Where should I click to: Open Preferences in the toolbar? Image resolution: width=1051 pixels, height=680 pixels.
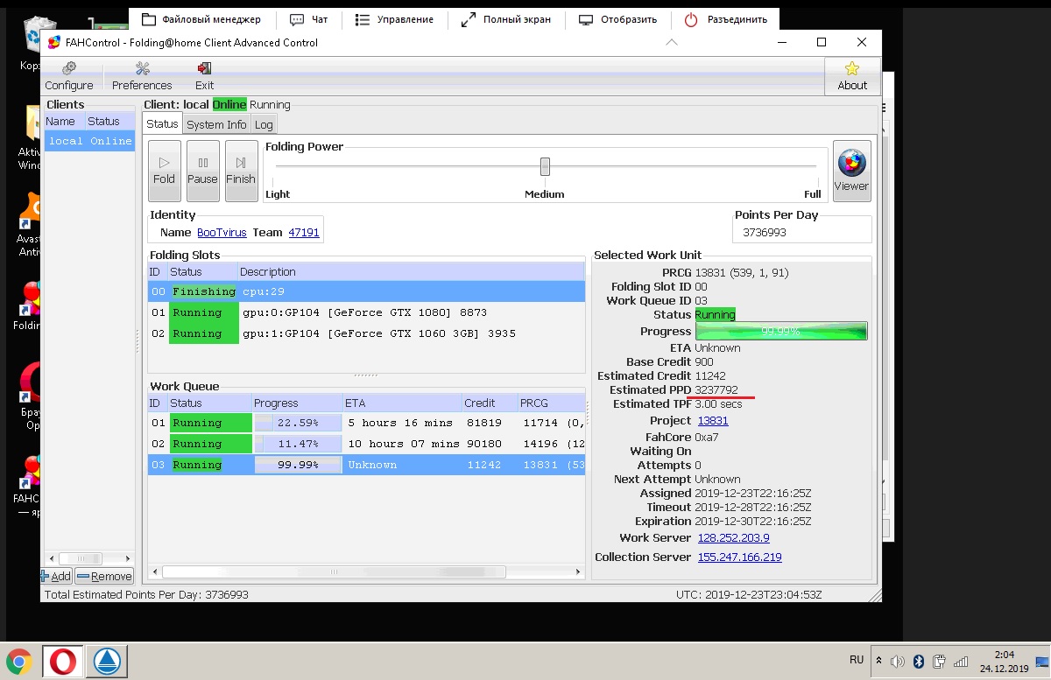tap(142, 76)
